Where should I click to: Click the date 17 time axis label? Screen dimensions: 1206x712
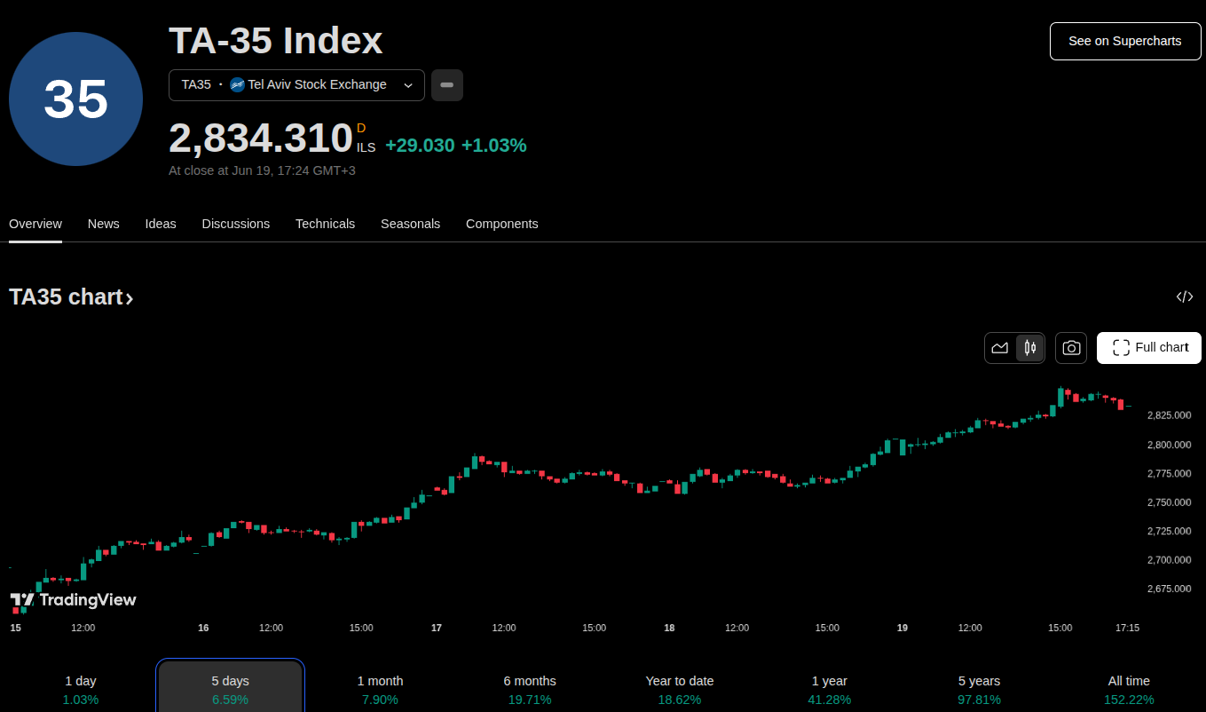(x=437, y=628)
